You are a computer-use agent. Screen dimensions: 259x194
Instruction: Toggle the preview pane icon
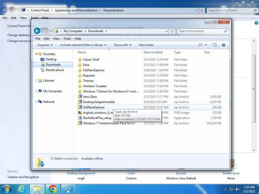pyautogui.click(x=214, y=45)
